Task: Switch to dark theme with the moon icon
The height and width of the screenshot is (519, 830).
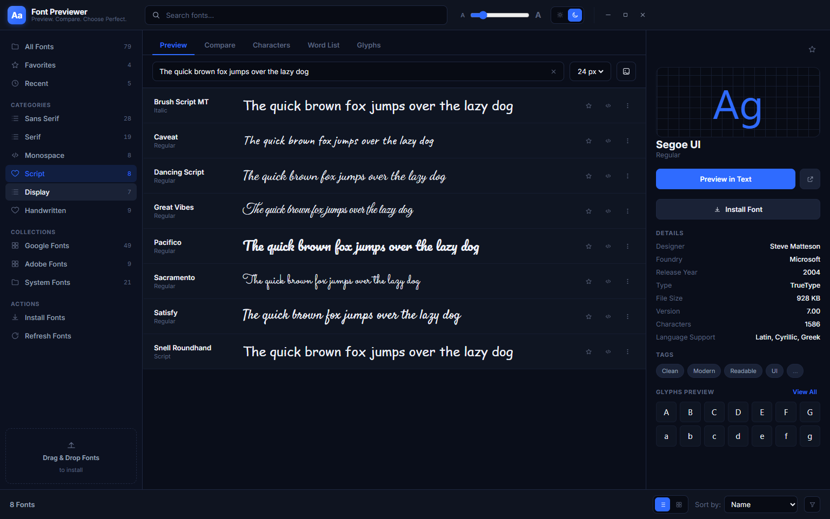Action: [x=575, y=15]
